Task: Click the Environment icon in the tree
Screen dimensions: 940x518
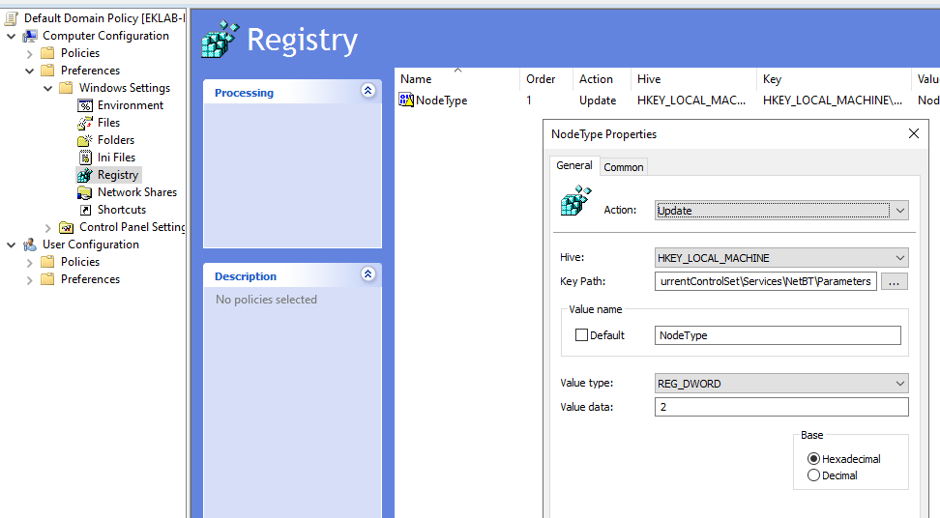Action: coord(85,105)
